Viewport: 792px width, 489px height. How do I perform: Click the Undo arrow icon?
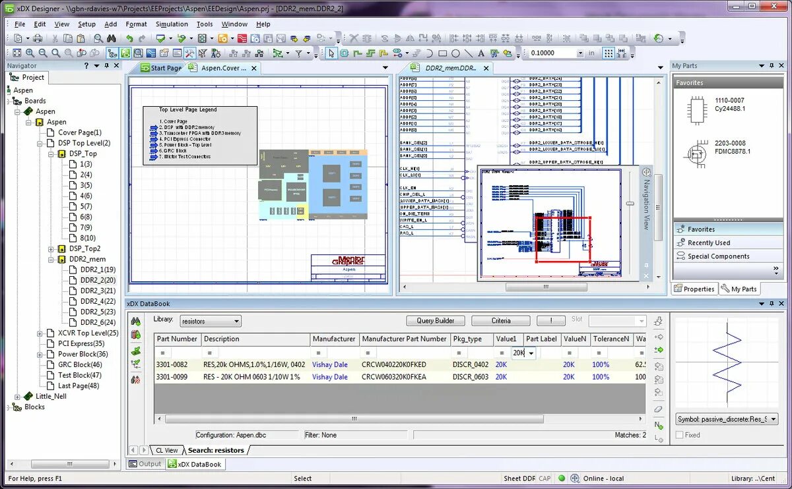[x=130, y=39]
